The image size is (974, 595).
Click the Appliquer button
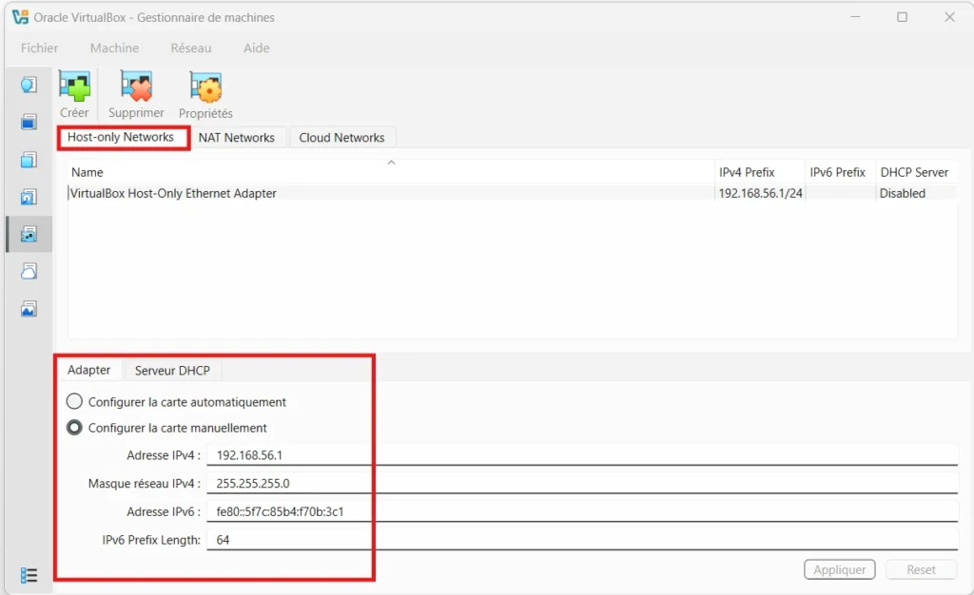pyautogui.click(x=839, y=569)
